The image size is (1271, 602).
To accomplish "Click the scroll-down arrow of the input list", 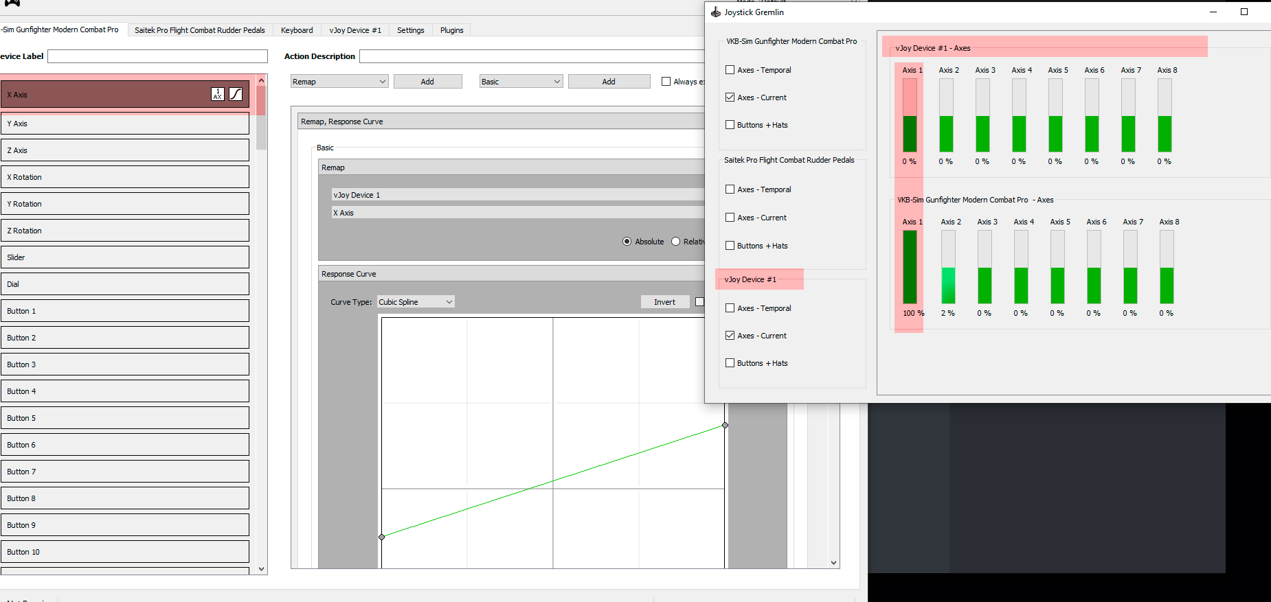I will click(261, 568).
